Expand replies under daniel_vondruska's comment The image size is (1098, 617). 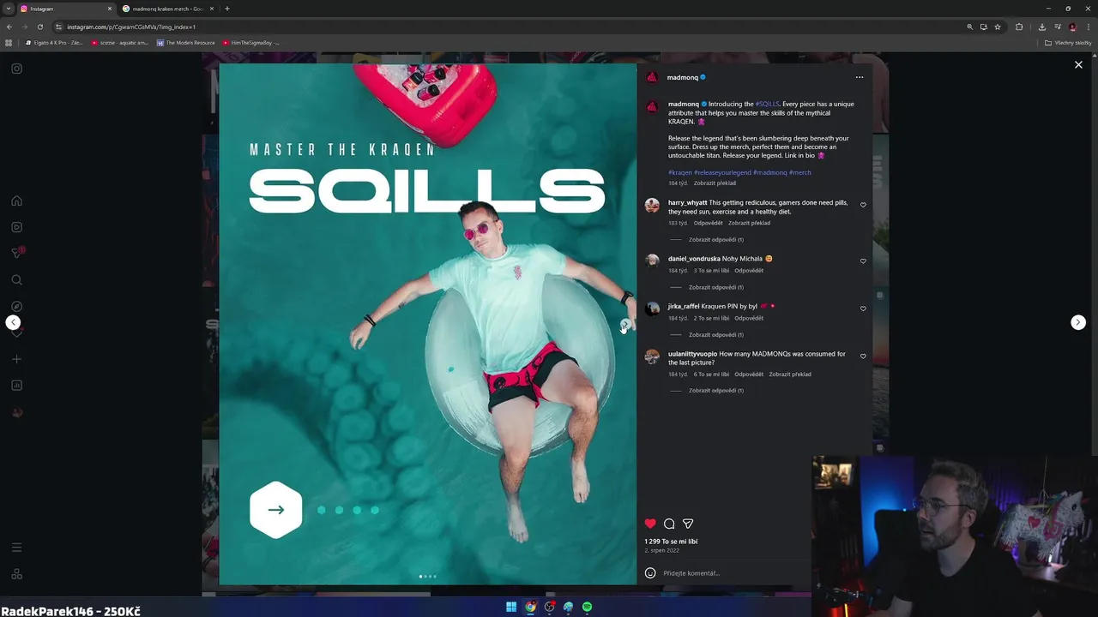coord(715,287)
